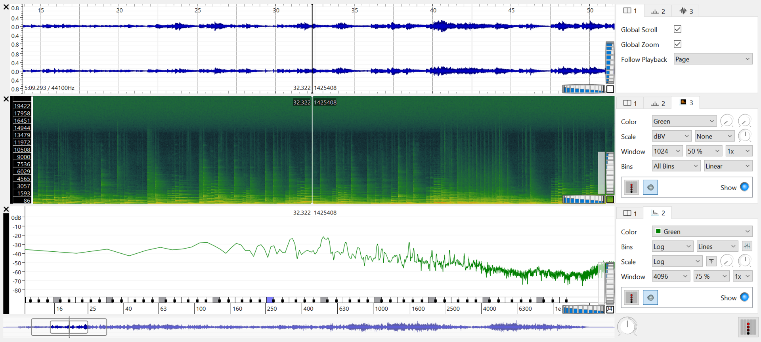761x342 pixels.
Task: Open the normalization dropdown showing None
Action: coord(715,136)
